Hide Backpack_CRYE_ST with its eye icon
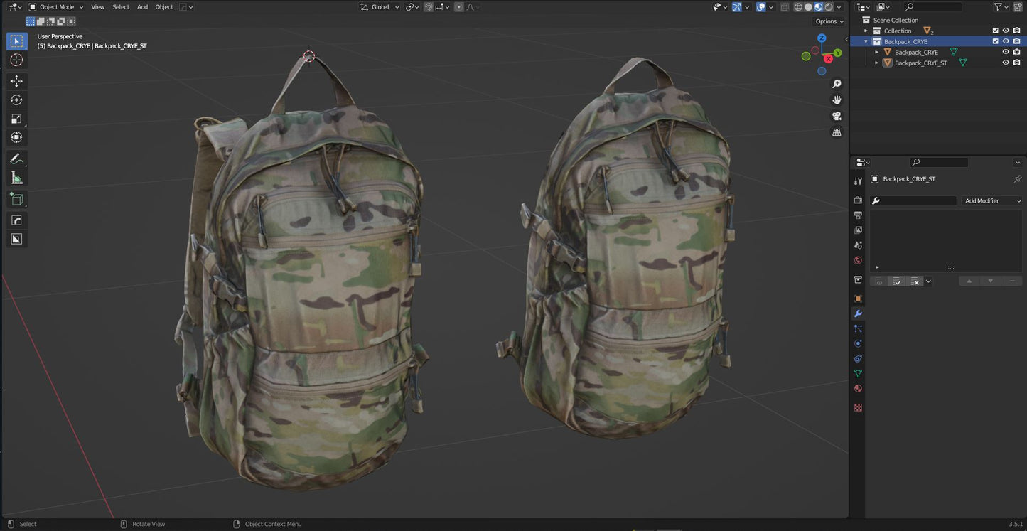 click(1006, 63)
